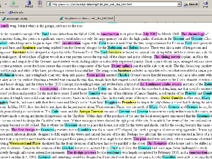The image size is (212, 159).
Task: Stop loading the page
Action: coord(40,4)
